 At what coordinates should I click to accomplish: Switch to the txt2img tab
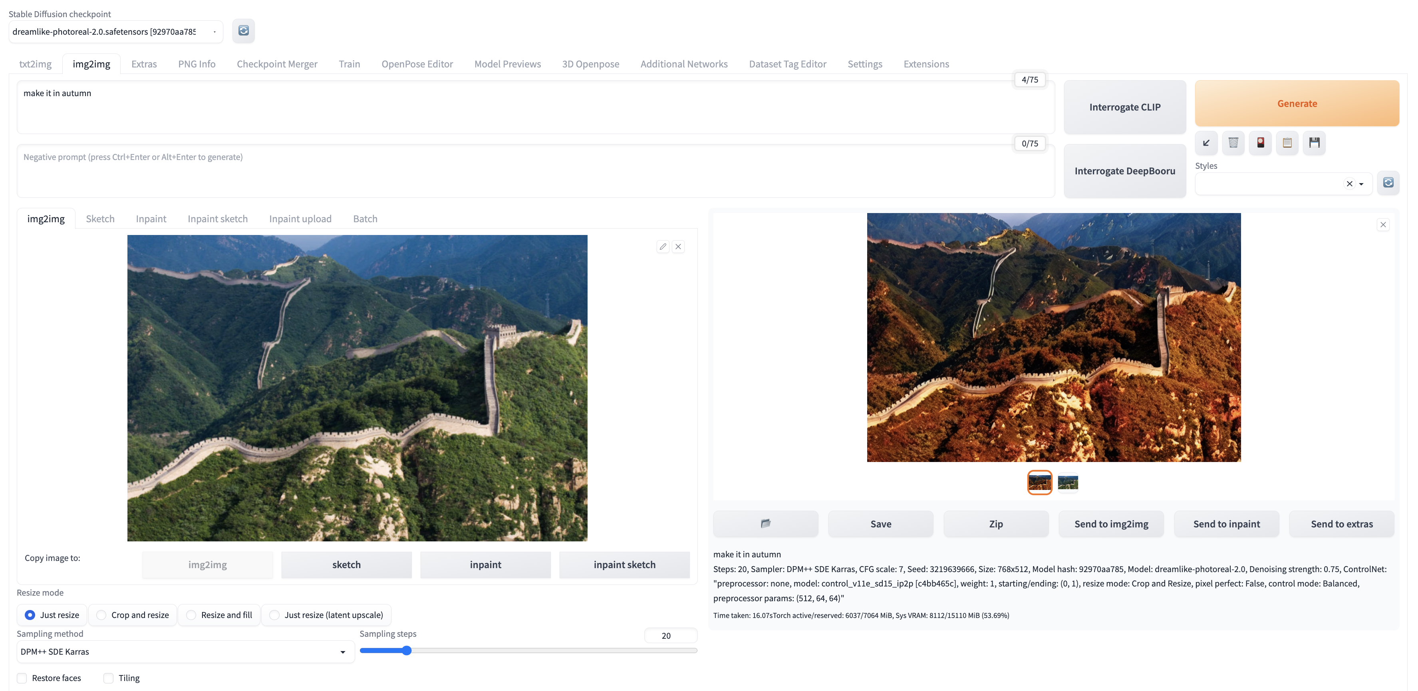pos(35,64)
